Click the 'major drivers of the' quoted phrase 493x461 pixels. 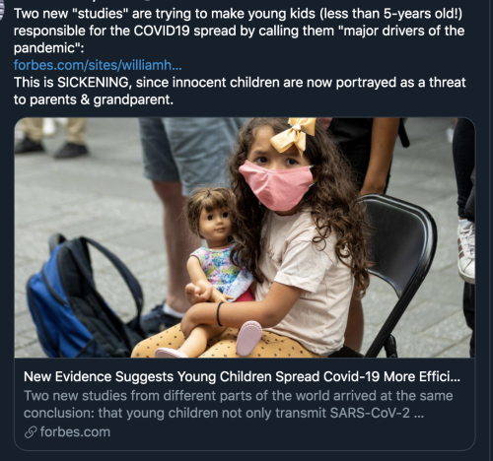pyautogui.click(x=403, y=31)
